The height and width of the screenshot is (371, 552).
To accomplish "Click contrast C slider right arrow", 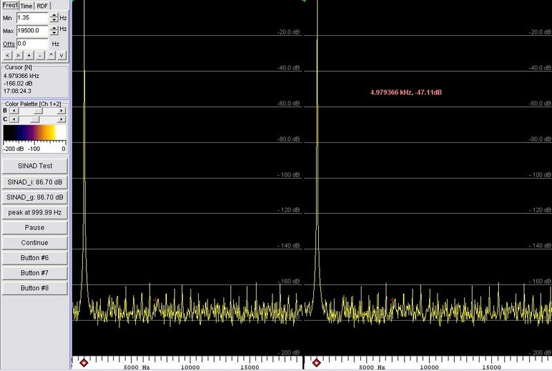I will 61,119.
